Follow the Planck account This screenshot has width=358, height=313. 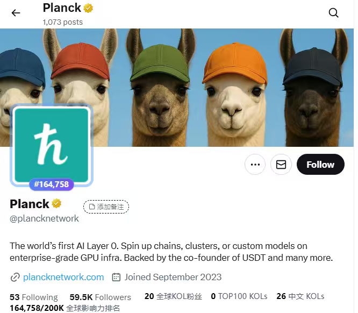click(320, 165)
